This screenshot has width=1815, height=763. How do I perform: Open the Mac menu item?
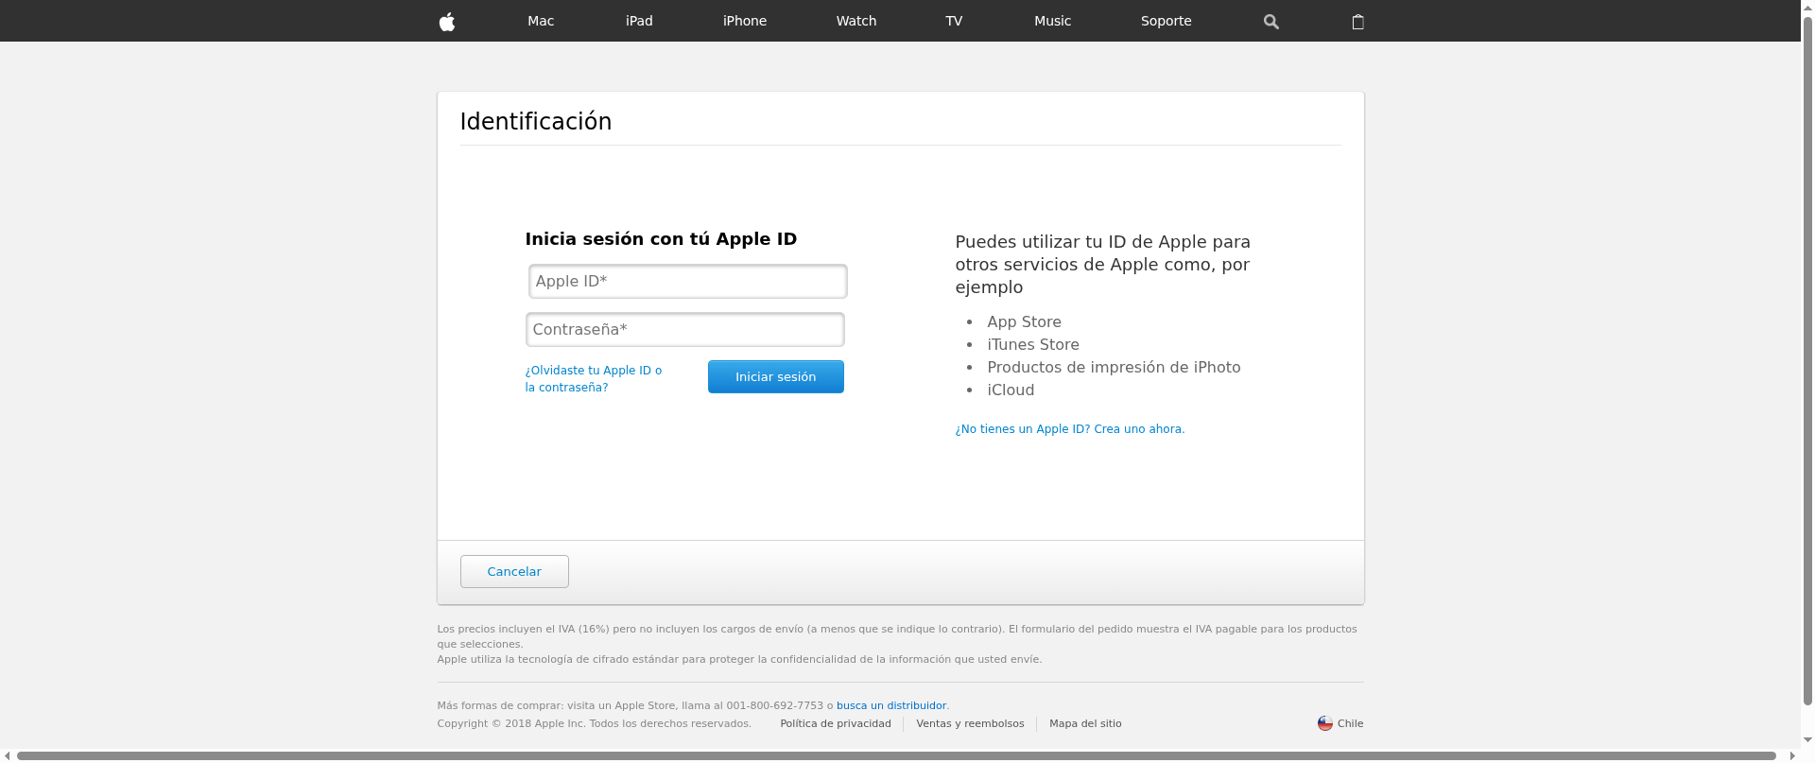tap(541, 21)
